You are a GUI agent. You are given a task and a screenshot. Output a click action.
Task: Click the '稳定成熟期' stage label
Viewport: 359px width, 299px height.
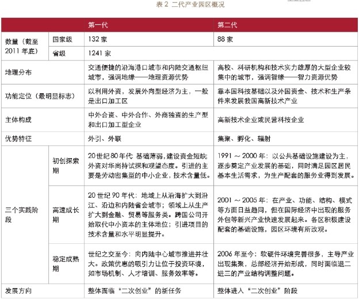(x=66, y=264)
